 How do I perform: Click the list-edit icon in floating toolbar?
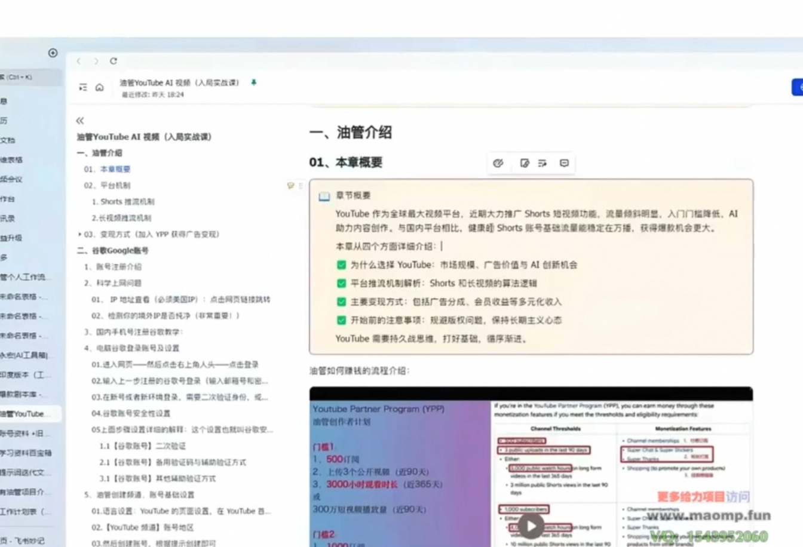(x=543, y=163)
